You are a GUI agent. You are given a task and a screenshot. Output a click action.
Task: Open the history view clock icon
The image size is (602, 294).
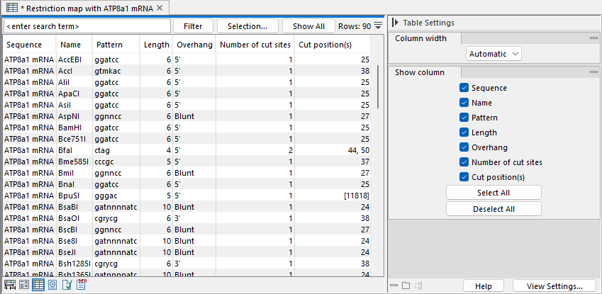coord(52,285)
